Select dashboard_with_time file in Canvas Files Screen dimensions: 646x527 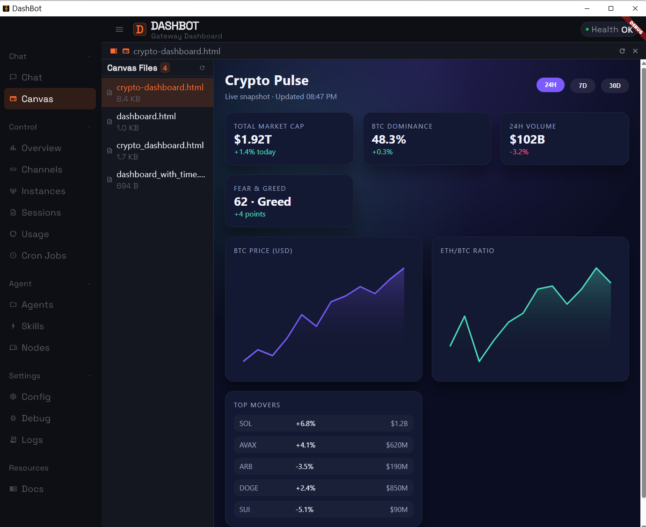click(x=160, y=180)
